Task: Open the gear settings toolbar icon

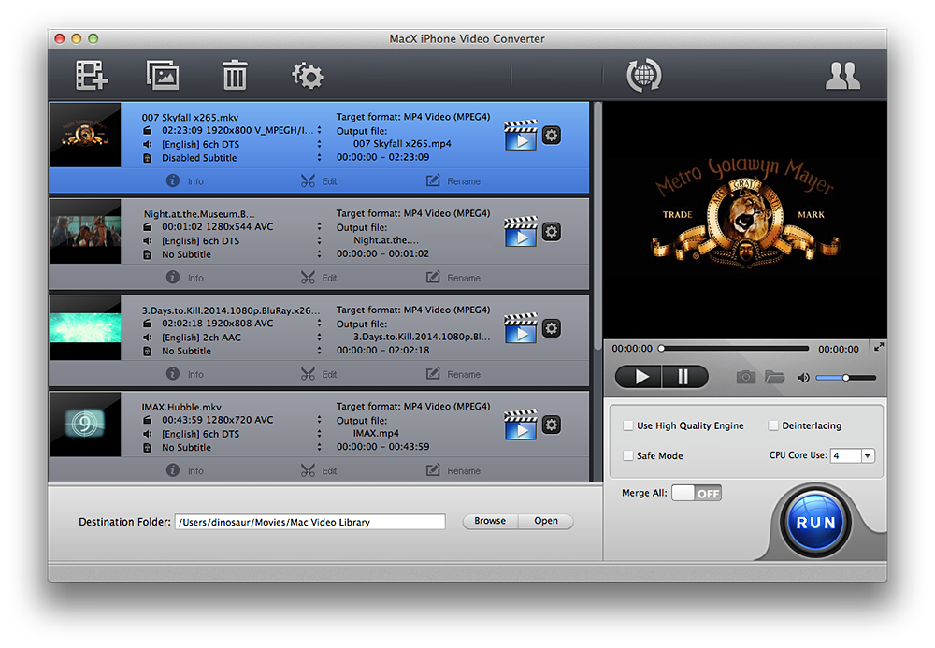Action: (x=307, y=76)
